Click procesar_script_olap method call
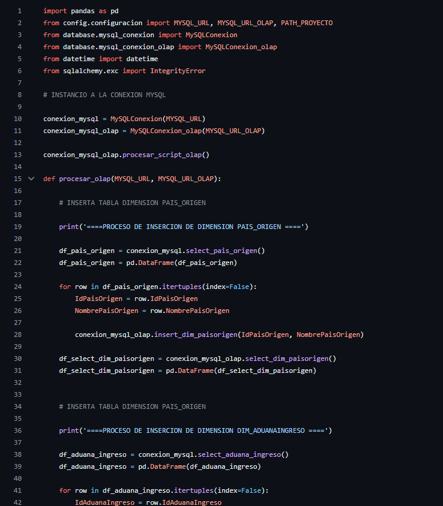This screenshot has height=506, width=443. [x=163, y=155]
